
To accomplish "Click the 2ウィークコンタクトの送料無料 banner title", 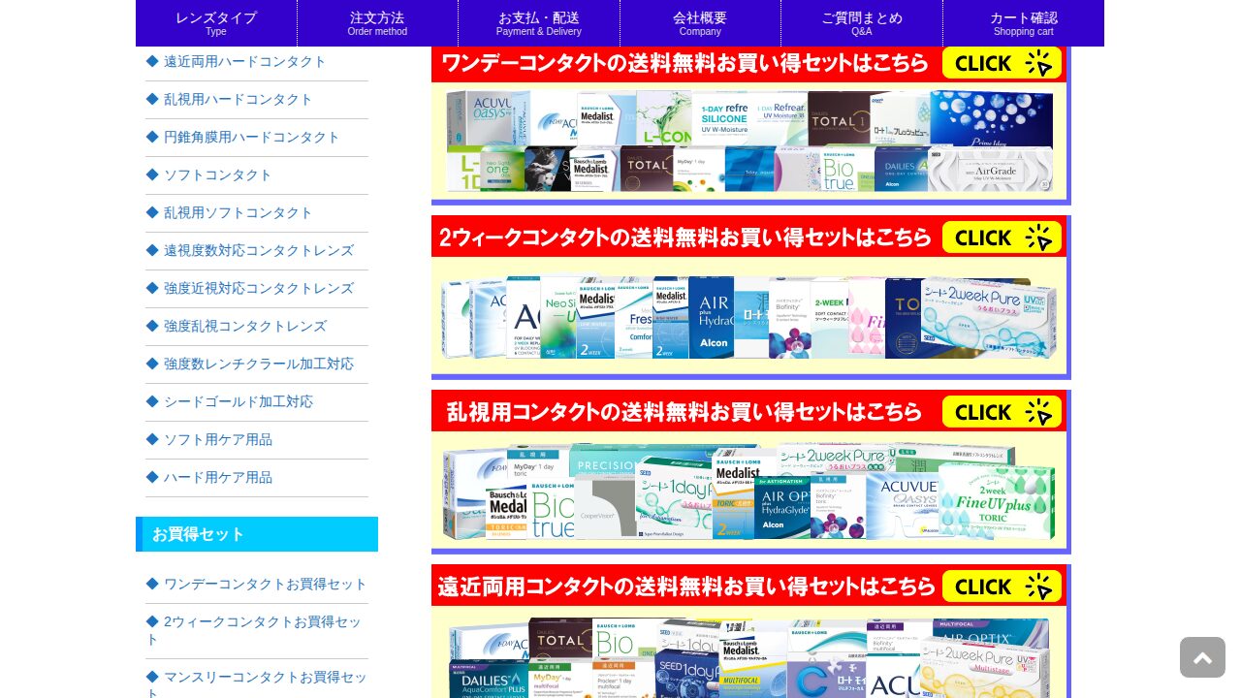I will click(x=684, y=238).
